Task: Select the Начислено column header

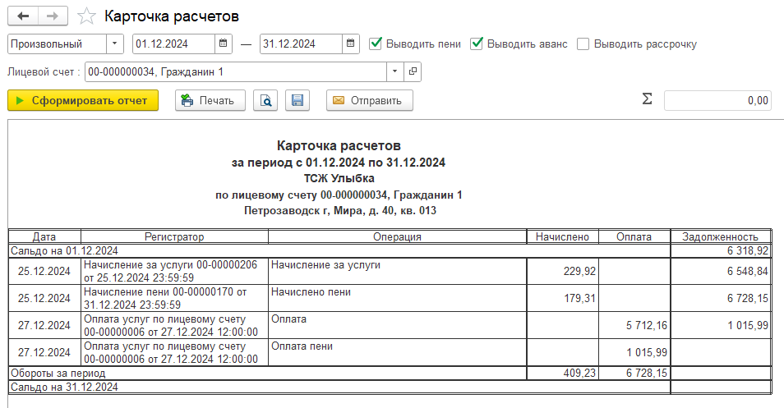Action: pos(562,236)
